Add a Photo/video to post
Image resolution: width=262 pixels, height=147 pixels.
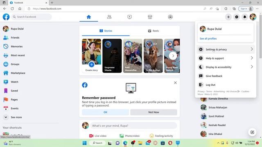(x=129, y=136)
